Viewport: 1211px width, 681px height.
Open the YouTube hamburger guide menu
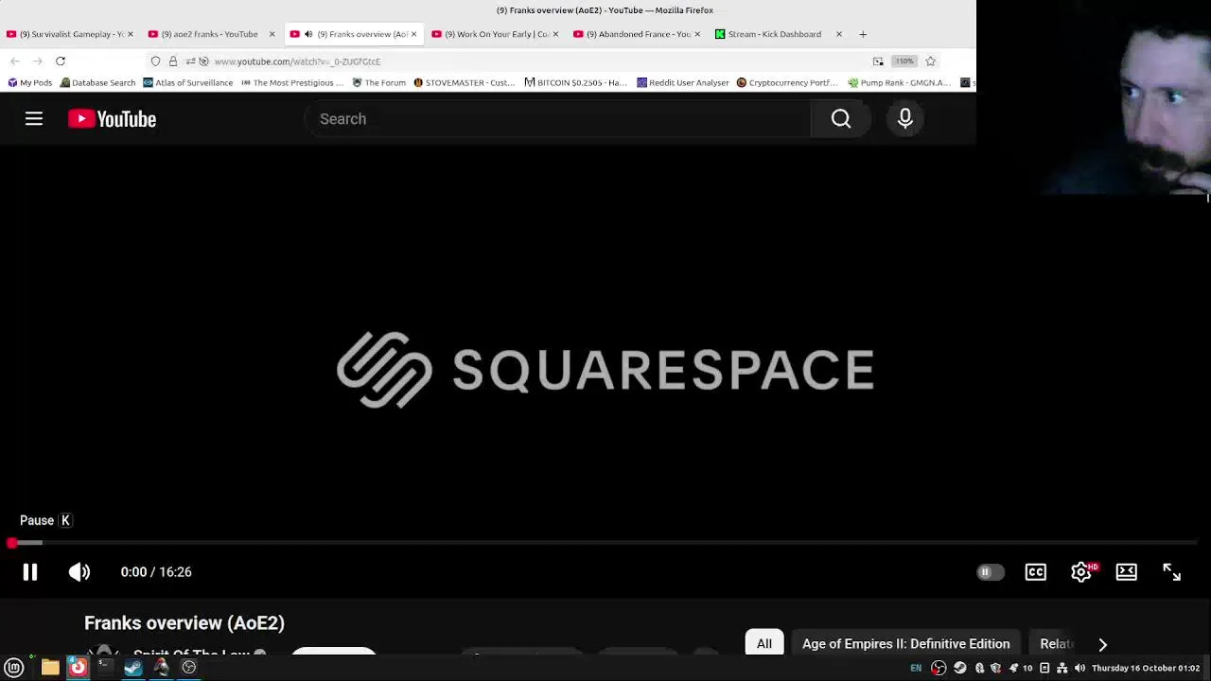coord(34,118)
